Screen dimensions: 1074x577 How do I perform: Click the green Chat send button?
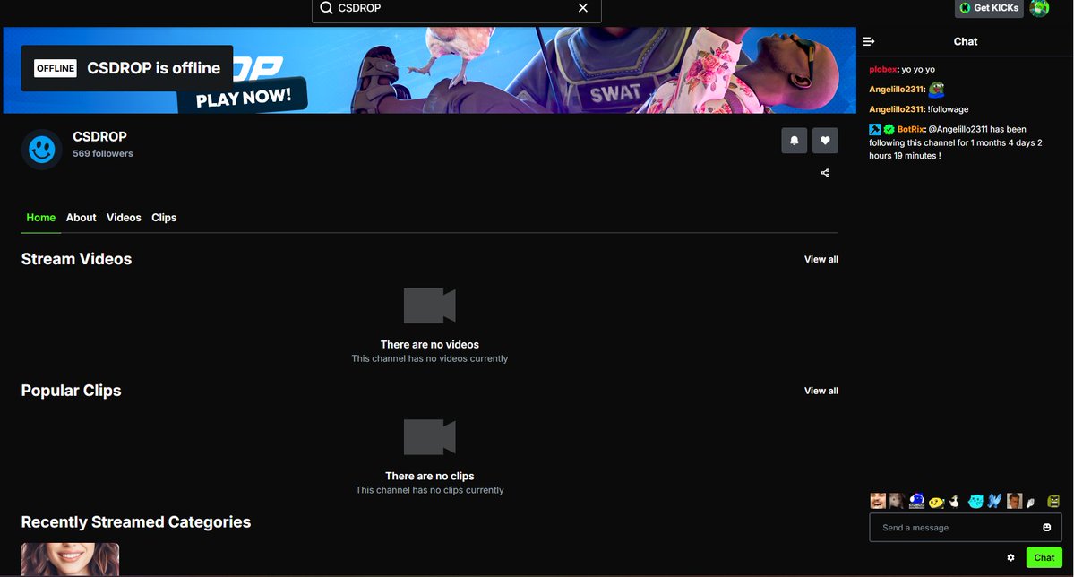(x=1044, y=558)
